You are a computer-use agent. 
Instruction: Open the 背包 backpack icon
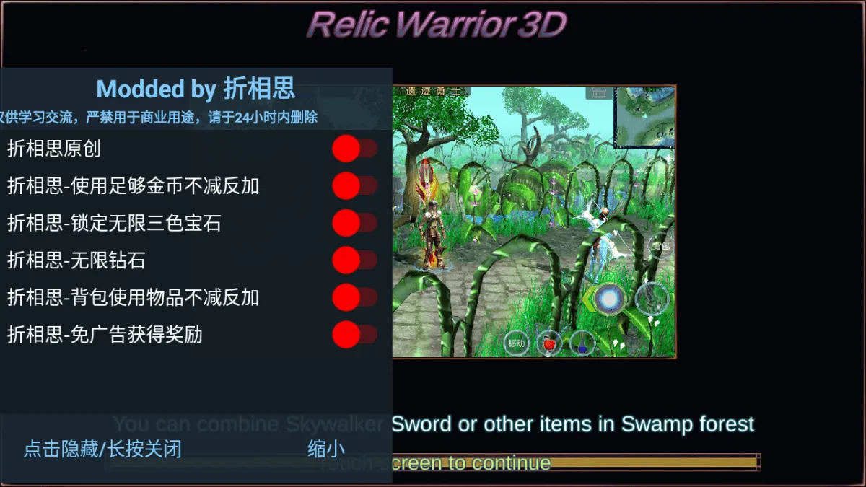click(660, 245)
